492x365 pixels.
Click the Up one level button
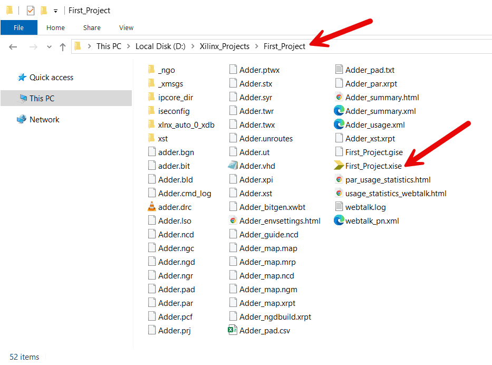[62, 46]
